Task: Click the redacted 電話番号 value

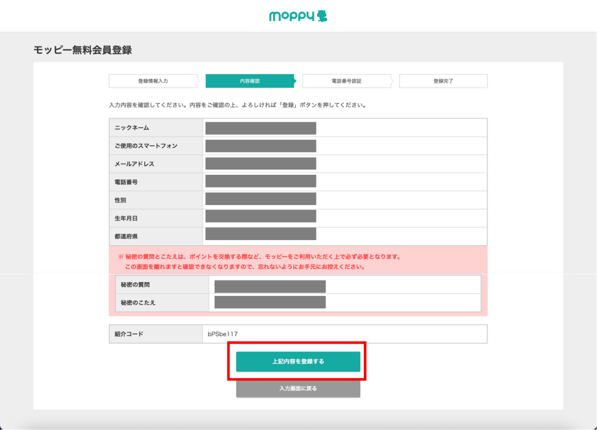Action: point(261,182)
